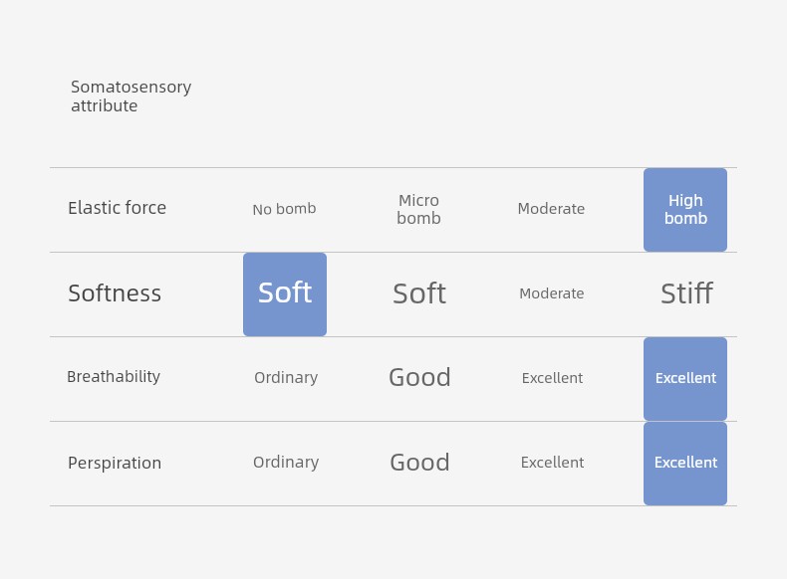This screenshot has width=787, height=579.
Task: Choose unhighlighted Excellent in Perspiration row
Action: click(552, 463)
